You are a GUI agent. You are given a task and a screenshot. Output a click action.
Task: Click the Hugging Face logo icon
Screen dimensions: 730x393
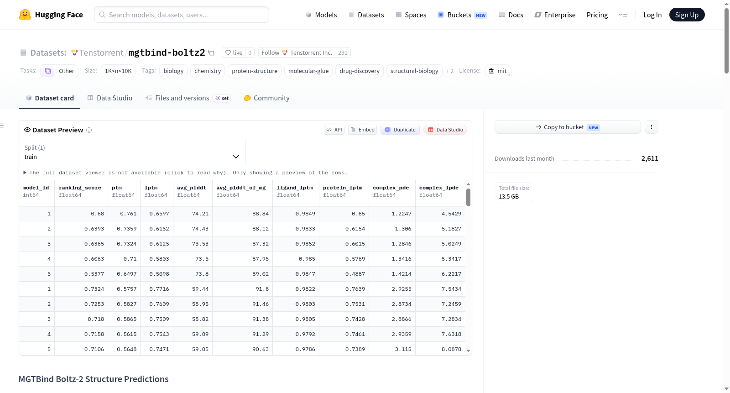tap(25, 15)
